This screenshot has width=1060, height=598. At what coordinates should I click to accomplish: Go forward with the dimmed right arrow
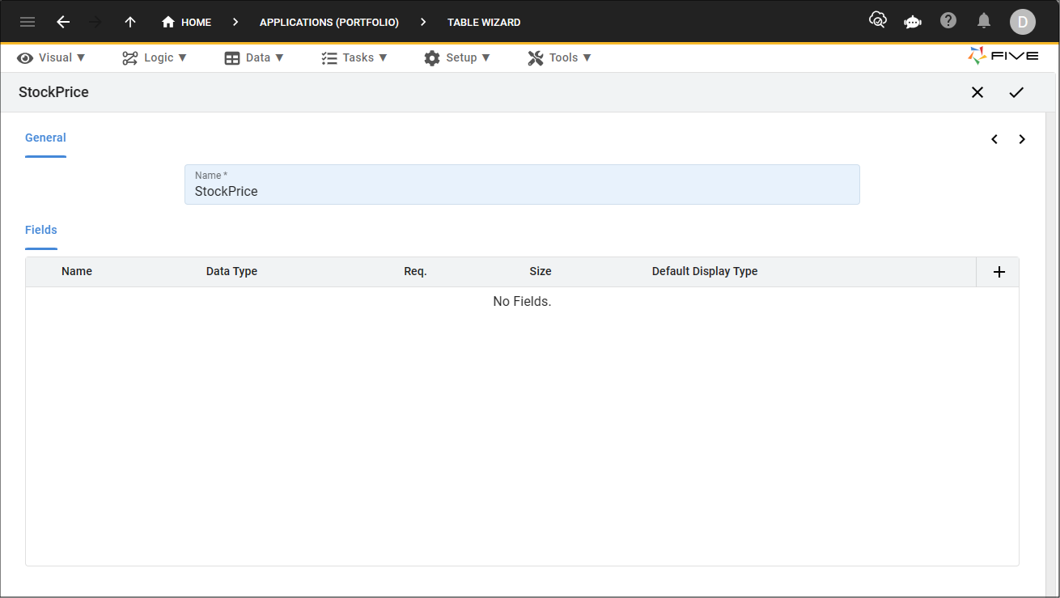coord(95,22)
